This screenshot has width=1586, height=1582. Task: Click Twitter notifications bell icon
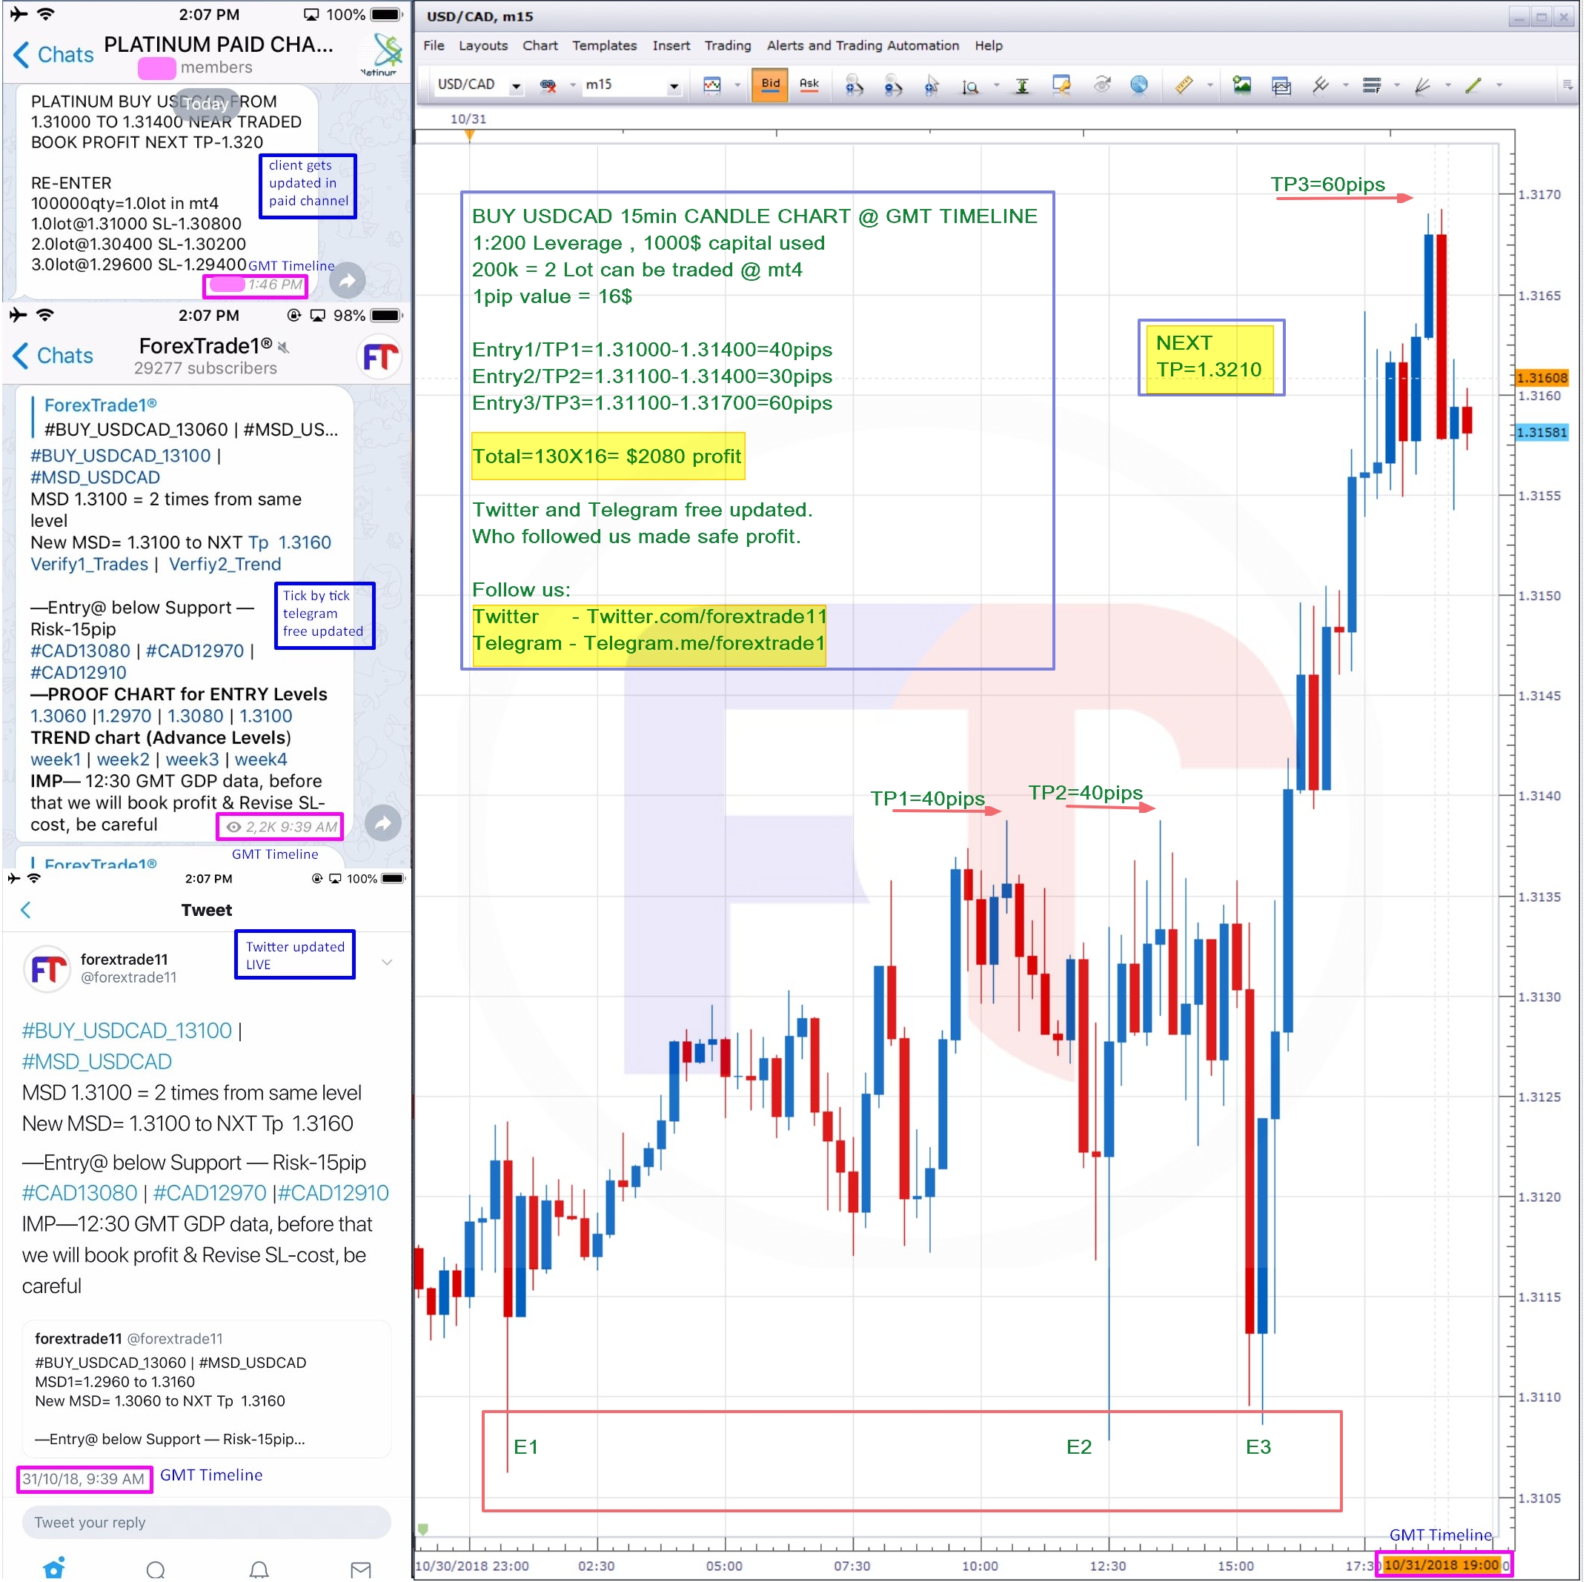point(259,1569)
